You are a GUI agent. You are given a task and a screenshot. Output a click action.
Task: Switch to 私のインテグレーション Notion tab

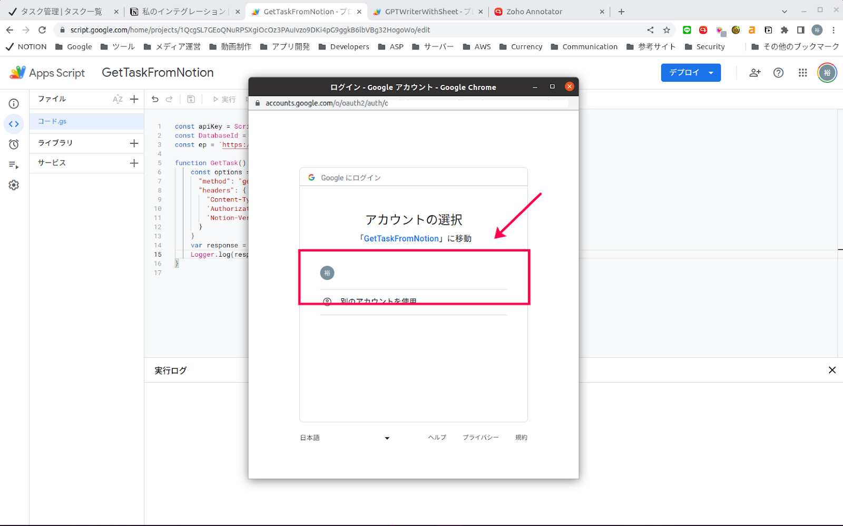(184, 12)
